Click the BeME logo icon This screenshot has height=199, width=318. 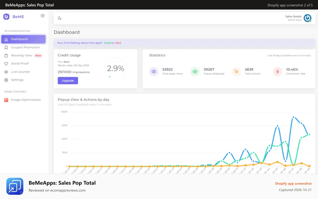coord(6,17)
